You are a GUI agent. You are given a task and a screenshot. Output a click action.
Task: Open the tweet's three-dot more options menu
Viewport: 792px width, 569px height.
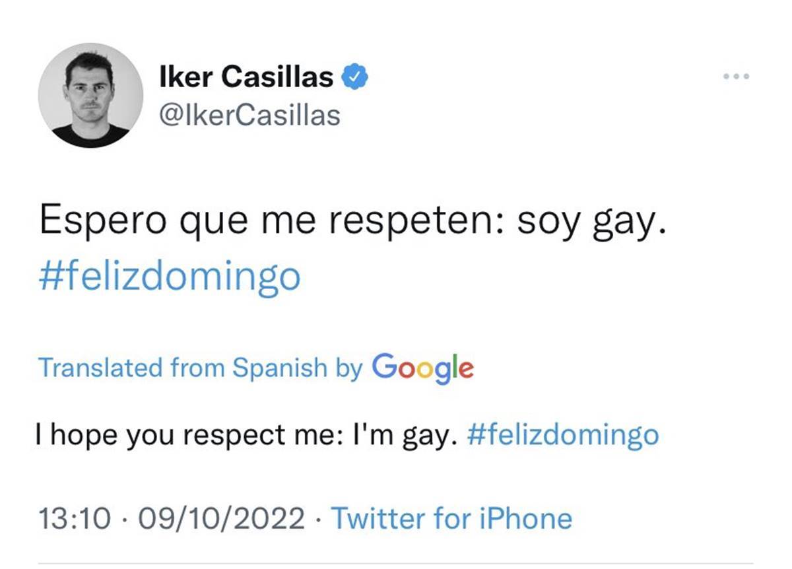tap(736, 77)
